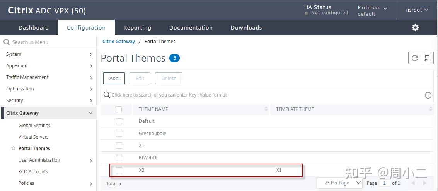Check the X1 theme checkbox

119,146
